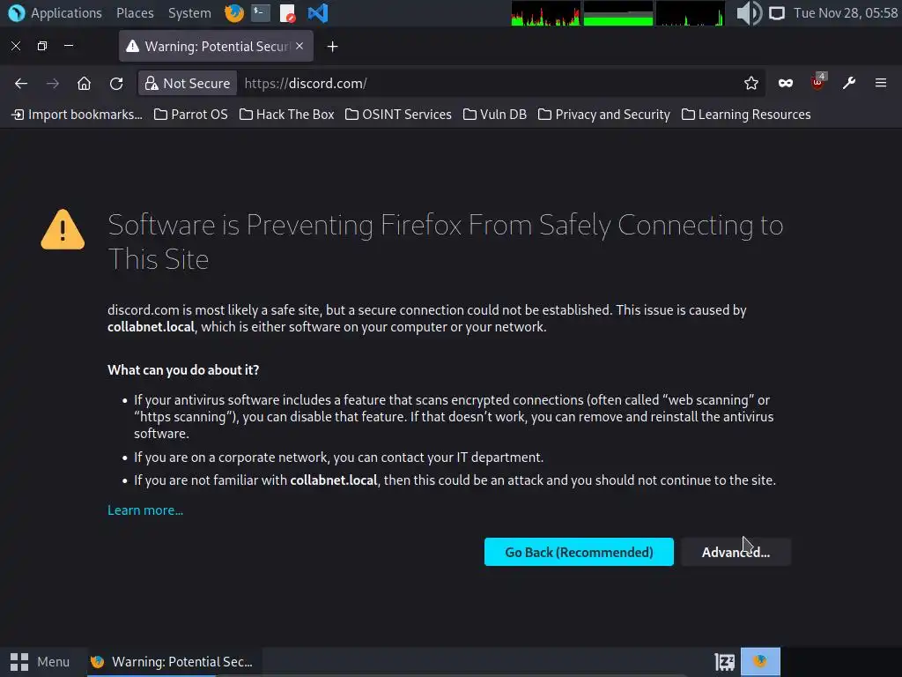Screen dimensions: 902x677
Task: Click the display icon in the system tray
Action: pyautogui.click(x=777, y=12)
